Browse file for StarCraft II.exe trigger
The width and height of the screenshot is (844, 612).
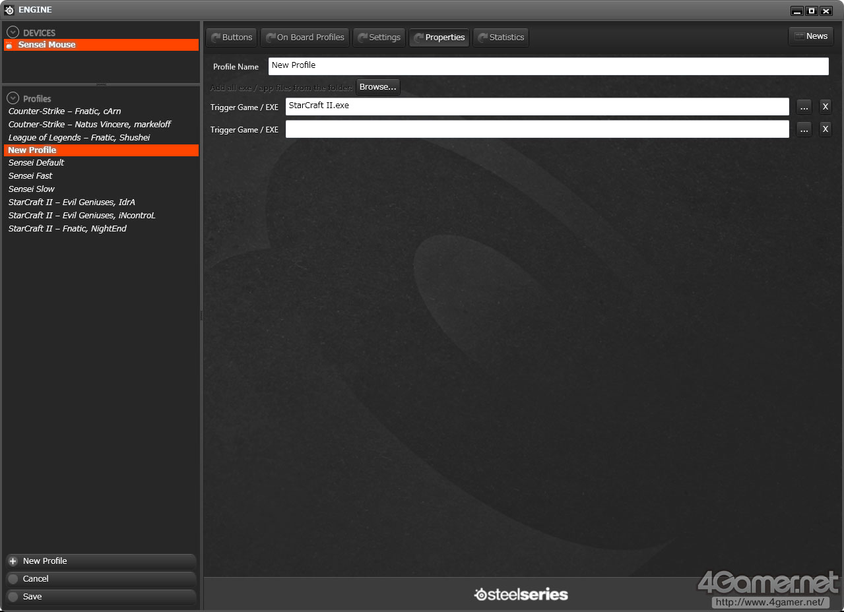(x=804, y=107)
